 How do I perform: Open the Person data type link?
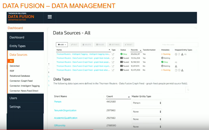coord(58,102)
